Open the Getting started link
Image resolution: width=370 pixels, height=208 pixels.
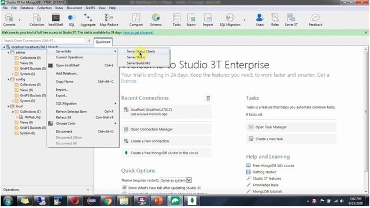(264, 172)
